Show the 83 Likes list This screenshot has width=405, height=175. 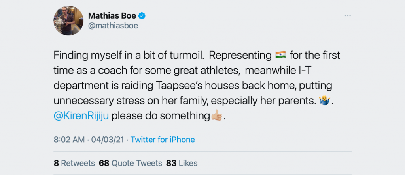(x=182, y=163)
